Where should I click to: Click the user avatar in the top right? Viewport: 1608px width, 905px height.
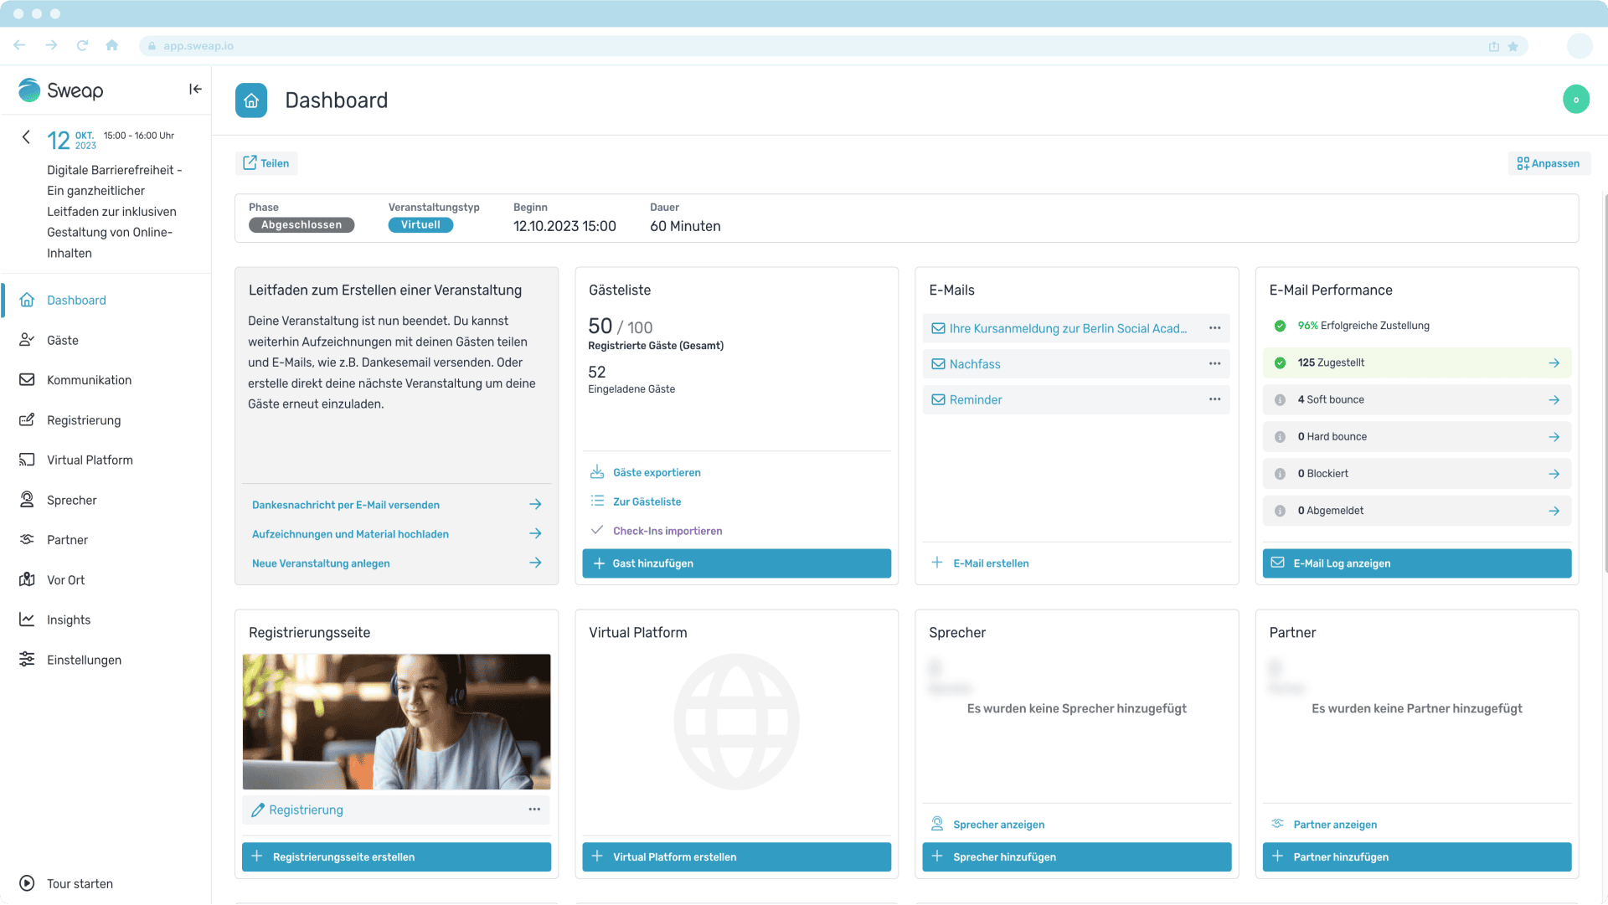click(x=1575, y=100)
